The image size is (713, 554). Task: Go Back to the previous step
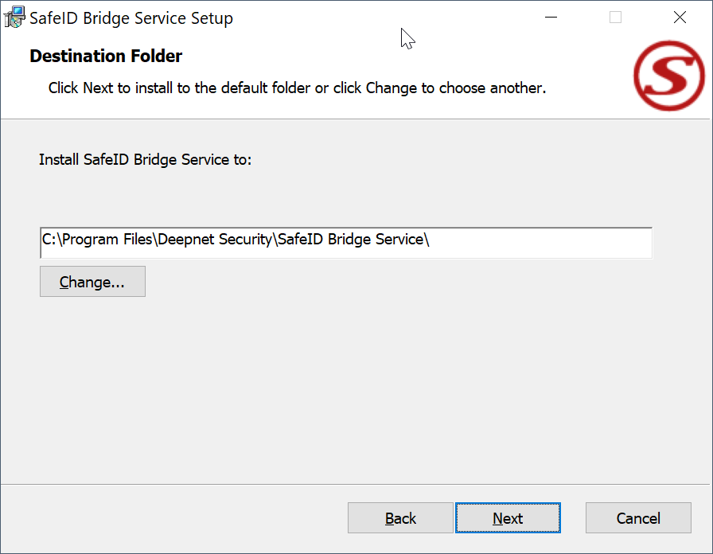(x=400, y=518)
